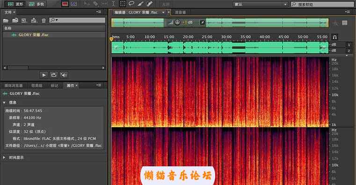Click the Open File folder icon
Screen dimensions: 356x185
coord(6,21)
